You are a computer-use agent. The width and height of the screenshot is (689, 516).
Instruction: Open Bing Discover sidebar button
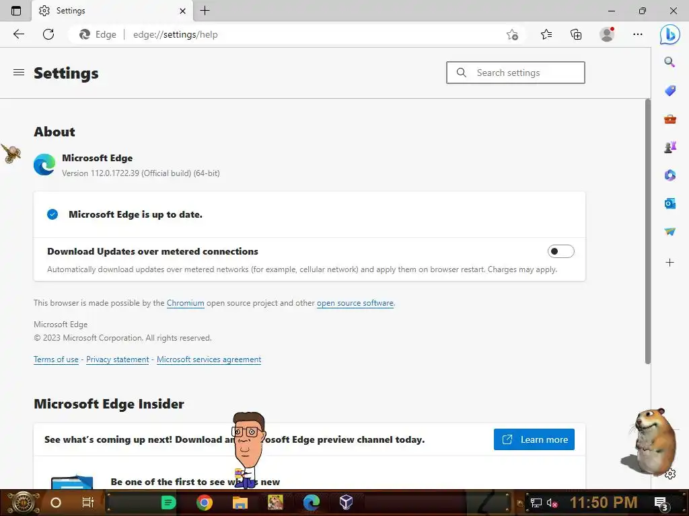coord(669,34)
